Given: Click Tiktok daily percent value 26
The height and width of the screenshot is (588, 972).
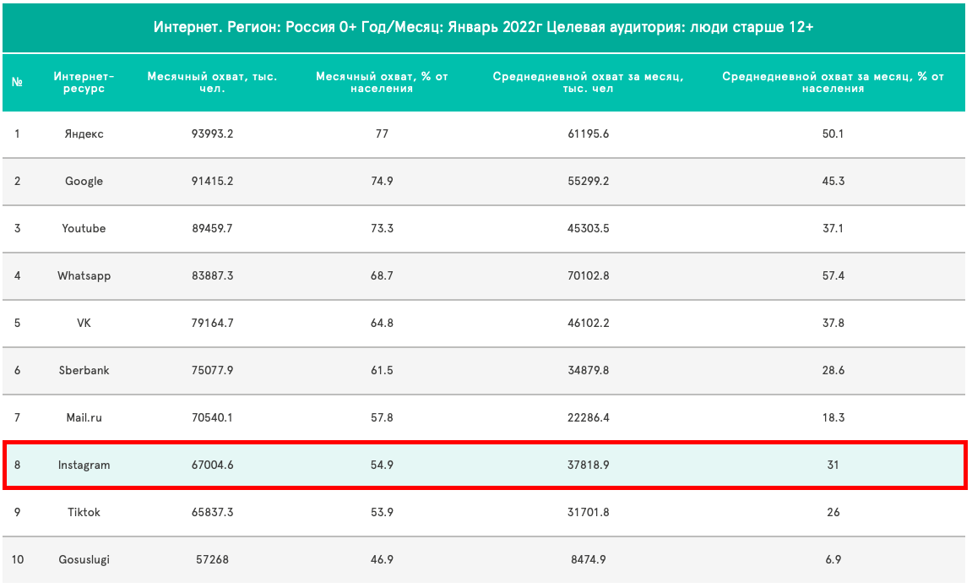Looking at the screenshot, I should click(x=834, y=512).
